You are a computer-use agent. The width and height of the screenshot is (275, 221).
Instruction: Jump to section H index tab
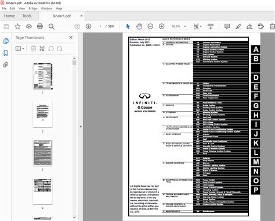click(x=256, y=115)
